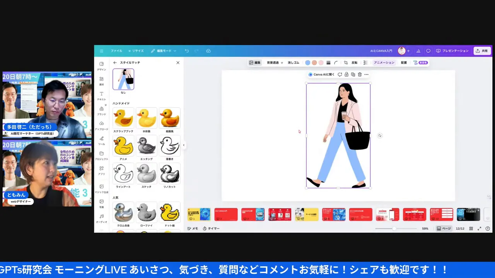Viewport: 495px width, 278px height.
Task: Click the delete trash icon above the image
Action: point(360,74)
